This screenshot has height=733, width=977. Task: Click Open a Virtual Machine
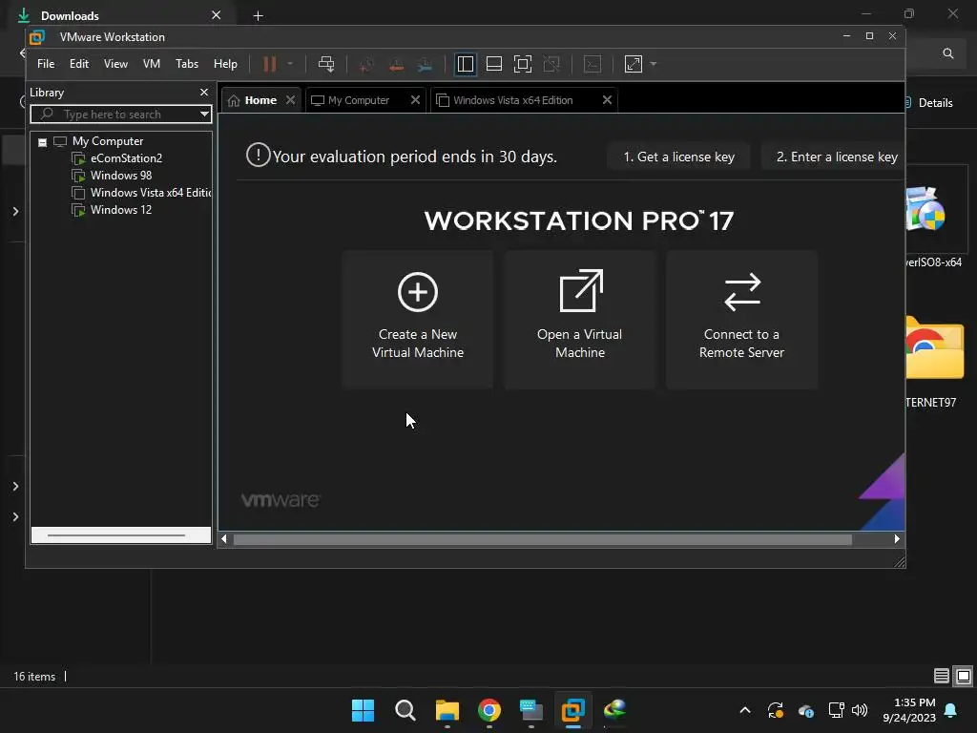(x=579, y=320)
